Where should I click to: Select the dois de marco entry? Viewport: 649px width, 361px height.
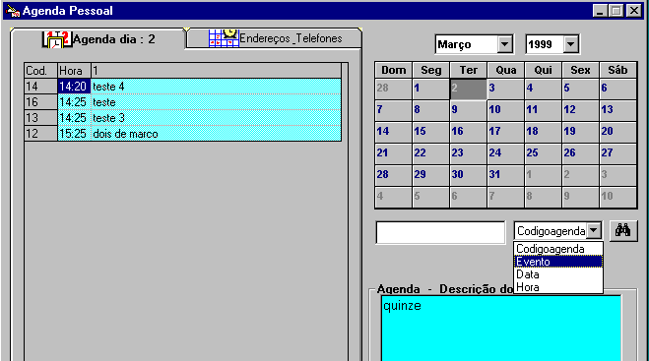(216, 134)
